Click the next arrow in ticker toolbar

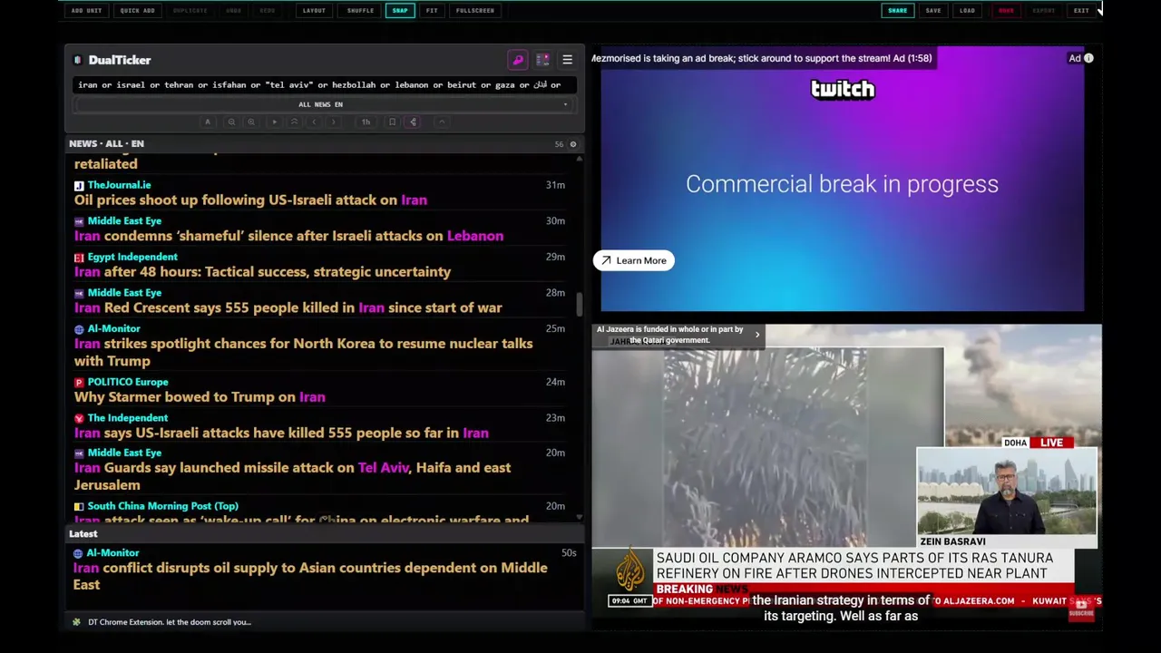tap(333, 122)
